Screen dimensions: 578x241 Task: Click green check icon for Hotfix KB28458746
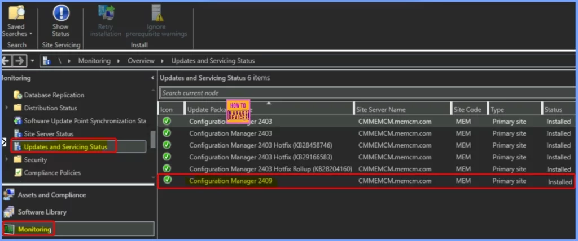tap(167, 145)
